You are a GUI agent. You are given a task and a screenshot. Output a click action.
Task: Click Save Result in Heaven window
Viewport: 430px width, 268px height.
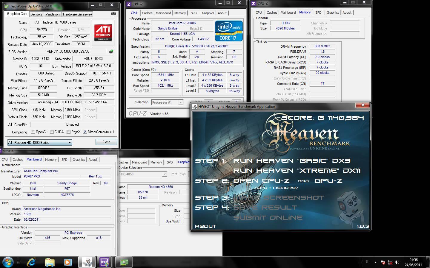[265, 208]
